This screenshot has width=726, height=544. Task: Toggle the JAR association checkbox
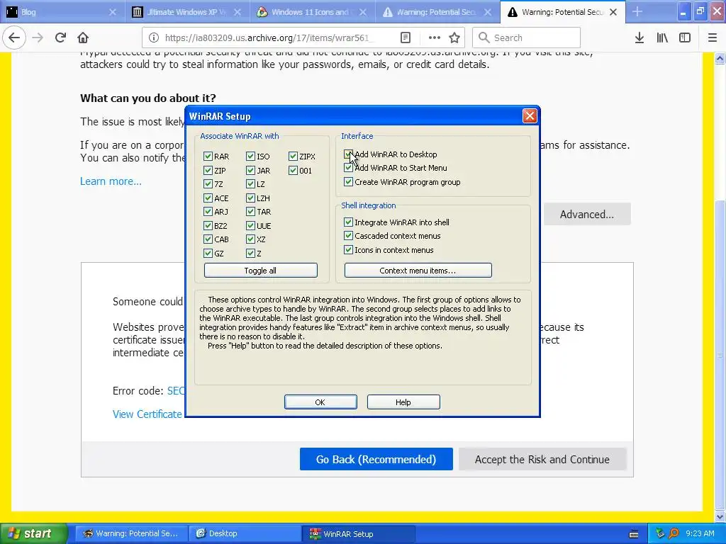(x=250, y=170)
